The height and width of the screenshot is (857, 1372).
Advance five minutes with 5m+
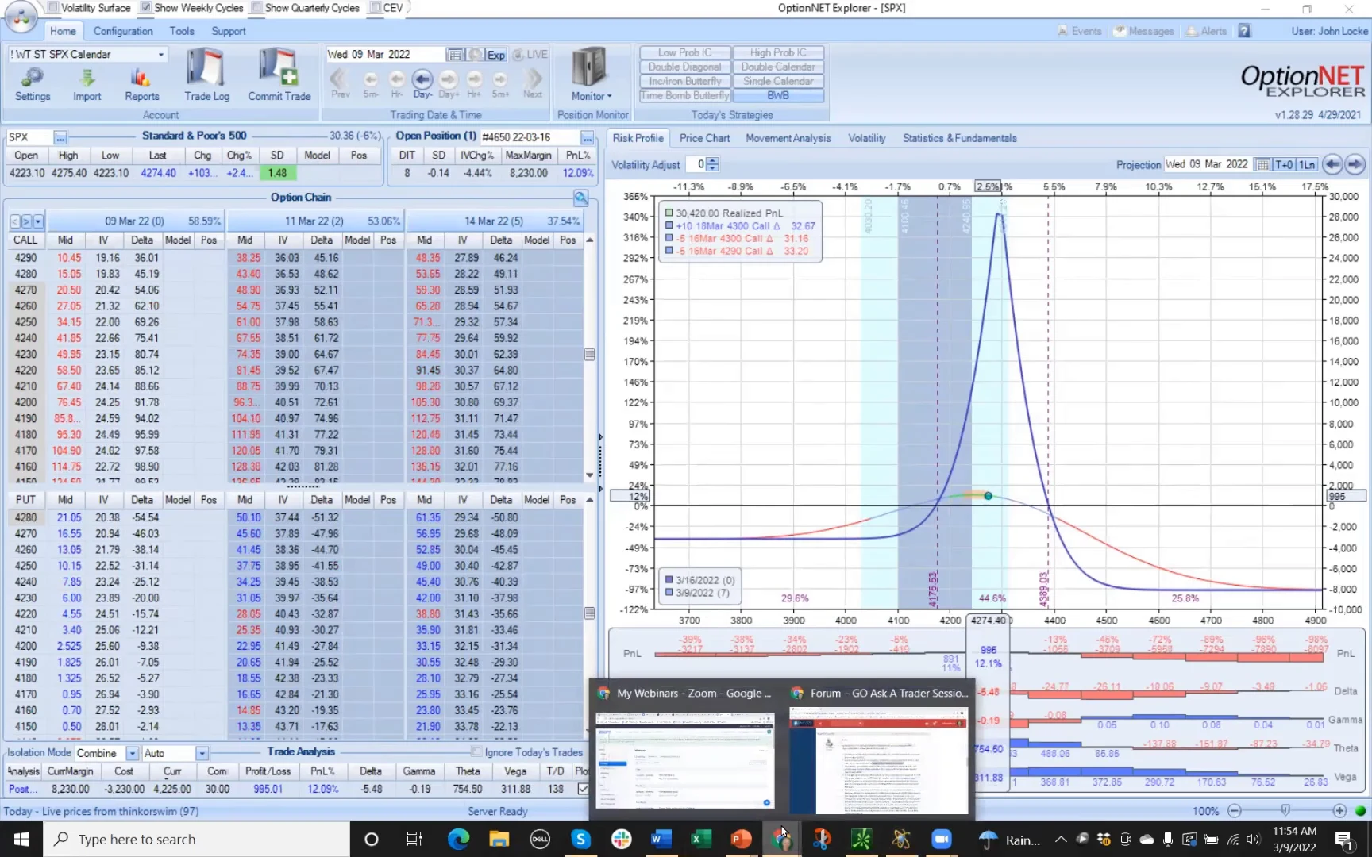point(500,83)
